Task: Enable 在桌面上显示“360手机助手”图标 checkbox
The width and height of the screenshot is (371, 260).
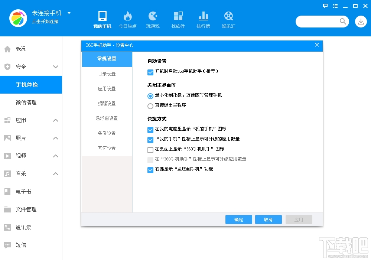Action: point(150,150)
